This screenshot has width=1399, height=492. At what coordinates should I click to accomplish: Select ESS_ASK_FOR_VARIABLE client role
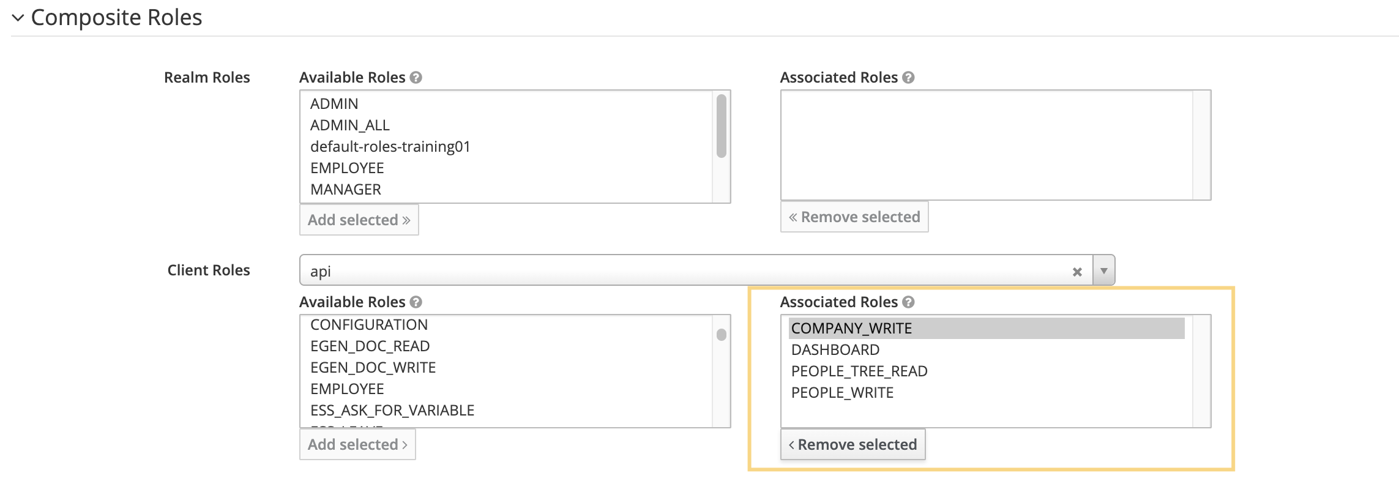(x=392, y=411)
